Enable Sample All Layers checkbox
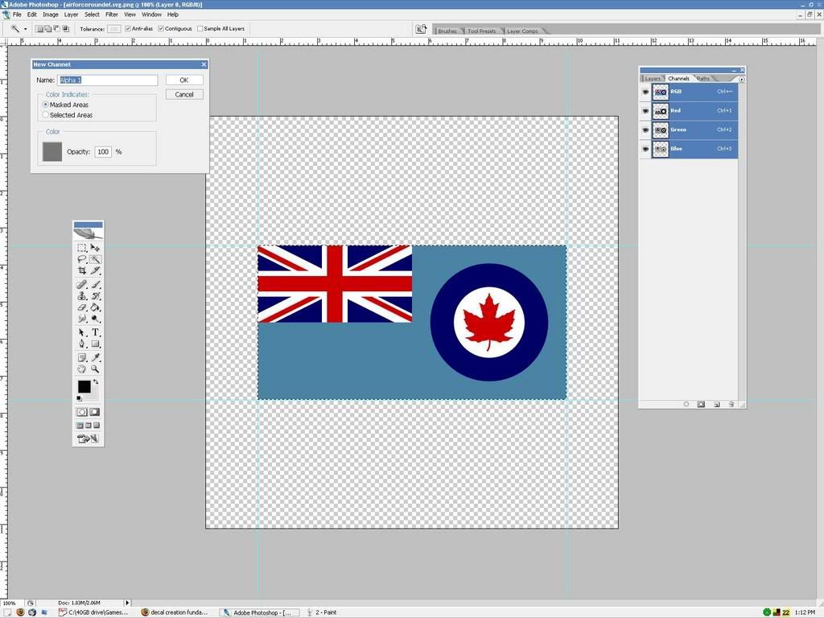The image size is (824, 618). (200, 29)
